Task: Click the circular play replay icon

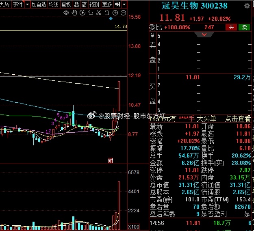Action: tap(82, 13)
